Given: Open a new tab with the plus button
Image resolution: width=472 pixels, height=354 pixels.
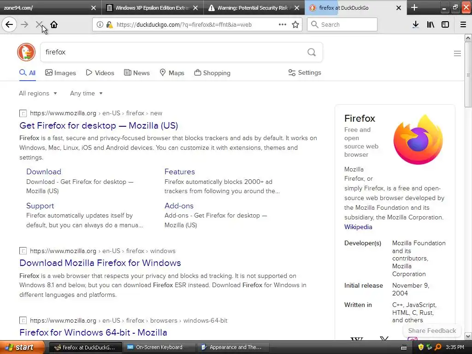Looking at the screenshot, I should click(x=414, y=7).
